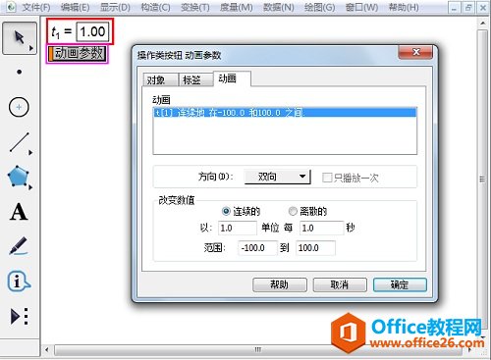Open the 绘图(G) menu

tap(320, 7)
